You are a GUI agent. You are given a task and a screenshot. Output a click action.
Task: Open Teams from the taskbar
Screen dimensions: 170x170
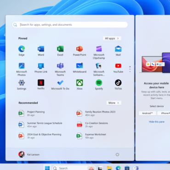click(x=136, y=168)
